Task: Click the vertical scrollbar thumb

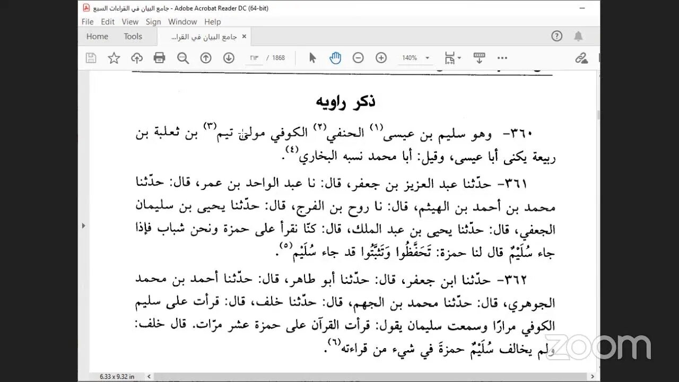Action: click(598, 115)
